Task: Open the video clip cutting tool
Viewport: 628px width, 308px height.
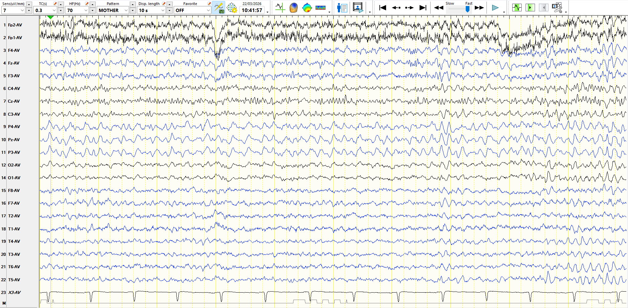Action: tap(557, 8)
